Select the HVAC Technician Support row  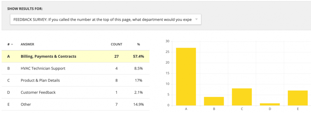pyautogui.click(x=76, y=68)
